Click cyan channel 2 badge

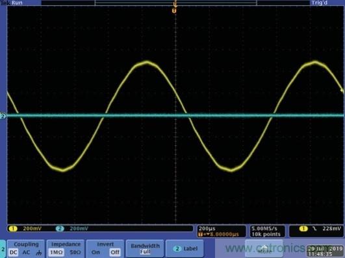[x=60, y=229]
